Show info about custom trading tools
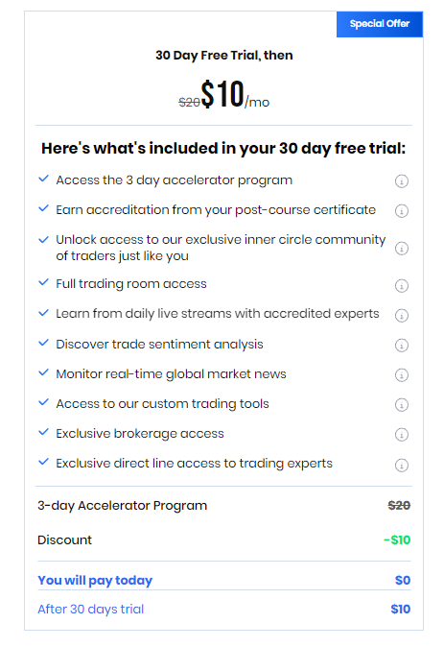Viewport: 444px width, 647px height. point(402,405)
